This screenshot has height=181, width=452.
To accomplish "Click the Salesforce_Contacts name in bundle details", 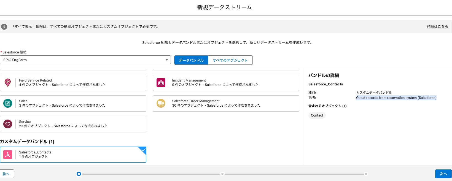I will click(325, 84).
